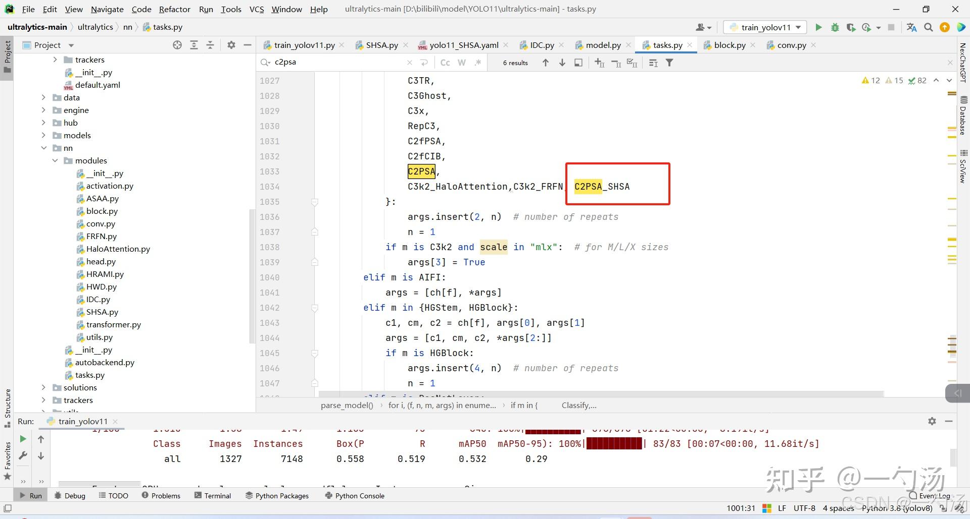
Task: Open Search Everywhere magnifier icon
Action: coord(928,27)
